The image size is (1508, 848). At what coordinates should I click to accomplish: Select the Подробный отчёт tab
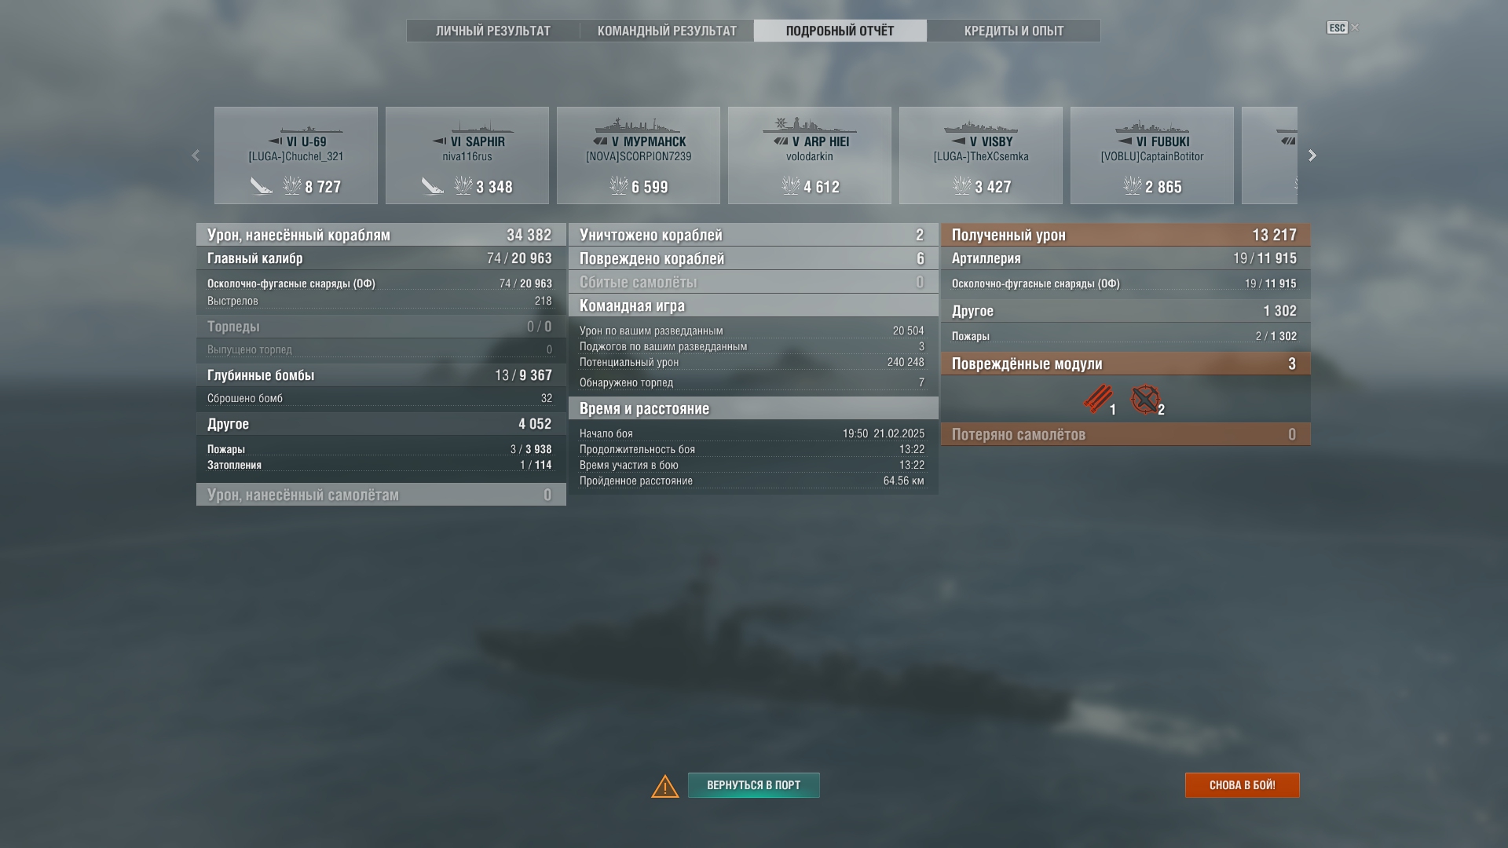pos(840,31)
